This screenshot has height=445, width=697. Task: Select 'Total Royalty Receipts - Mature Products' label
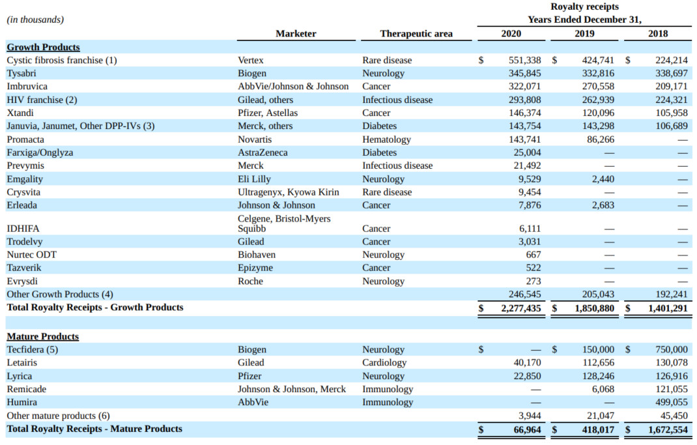coord(94,429)
